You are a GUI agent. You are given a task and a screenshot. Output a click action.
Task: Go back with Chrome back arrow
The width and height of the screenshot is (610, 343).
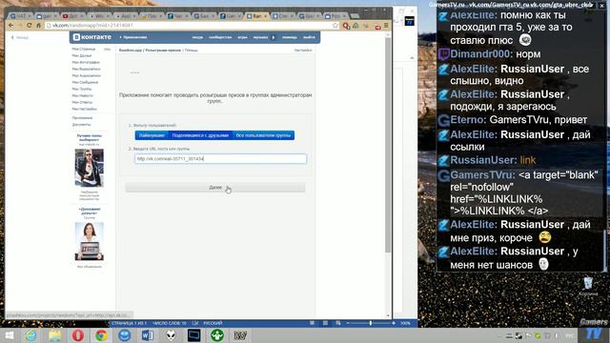click(10, 26)
